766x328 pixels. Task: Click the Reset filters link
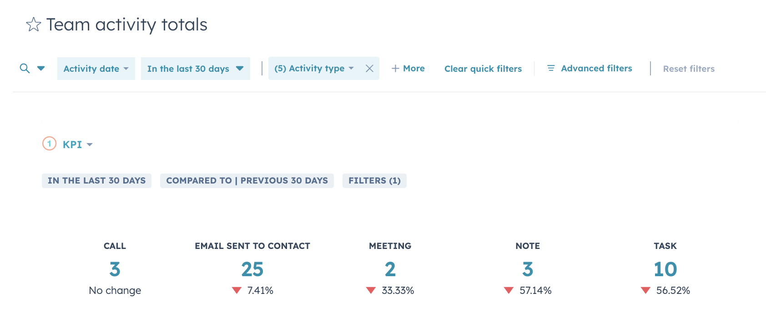click(x=689, y=69)
